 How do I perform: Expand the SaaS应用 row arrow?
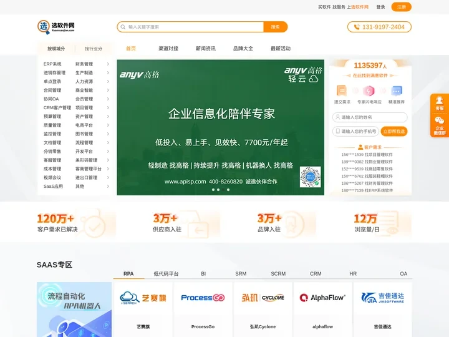(x=108, y=186)
